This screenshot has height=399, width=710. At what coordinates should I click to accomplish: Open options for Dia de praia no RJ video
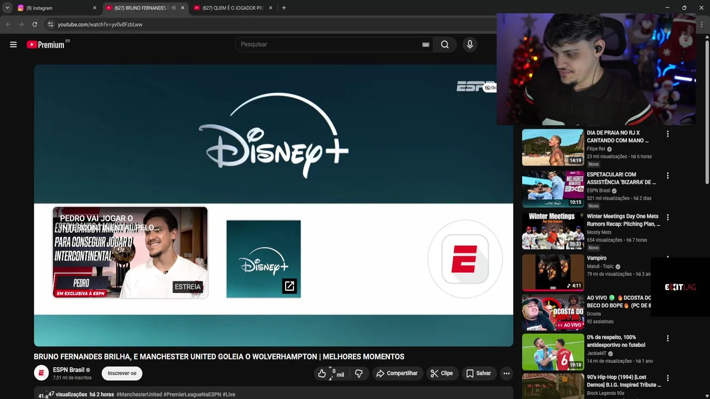coord(668,134)
